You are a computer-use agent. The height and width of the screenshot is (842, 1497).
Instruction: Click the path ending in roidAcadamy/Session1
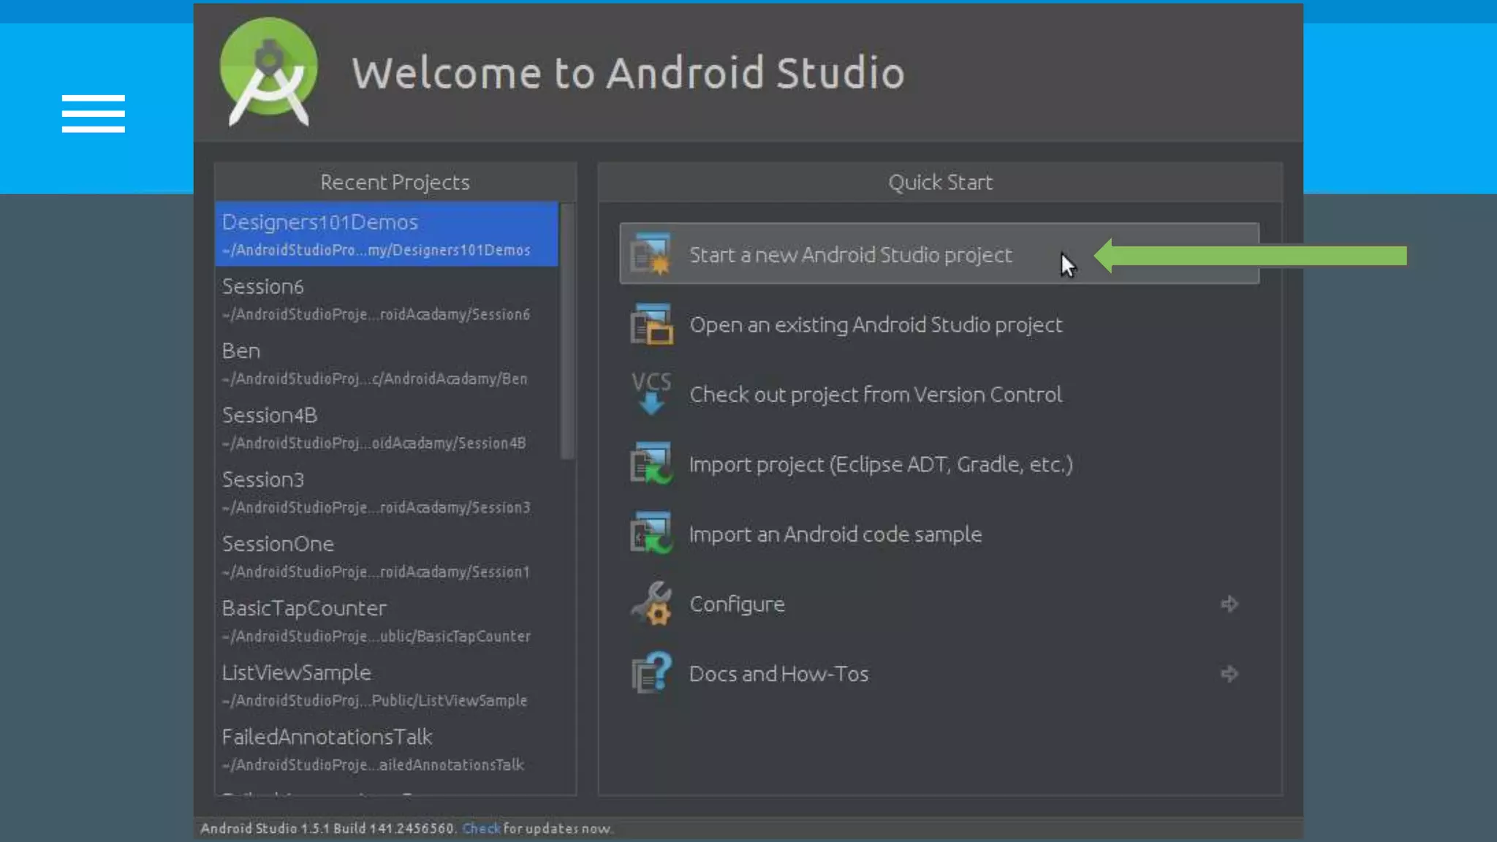pos(376,572)
